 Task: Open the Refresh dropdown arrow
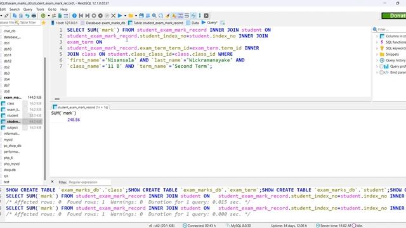[x=48, y=16]
